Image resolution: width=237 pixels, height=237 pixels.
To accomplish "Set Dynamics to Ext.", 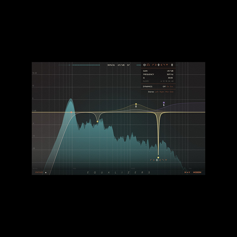I will click(x=172, y=87).
